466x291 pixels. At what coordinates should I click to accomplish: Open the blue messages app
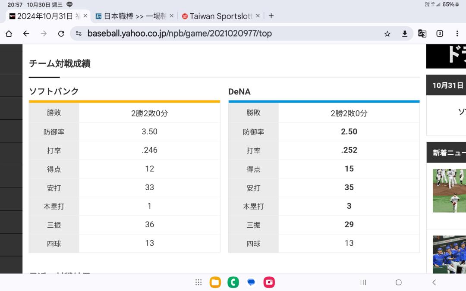tap(251, 282)
